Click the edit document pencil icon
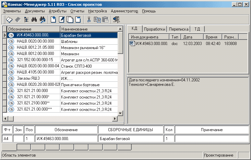This screenshot has height=160, width=251. coord(62,20)
